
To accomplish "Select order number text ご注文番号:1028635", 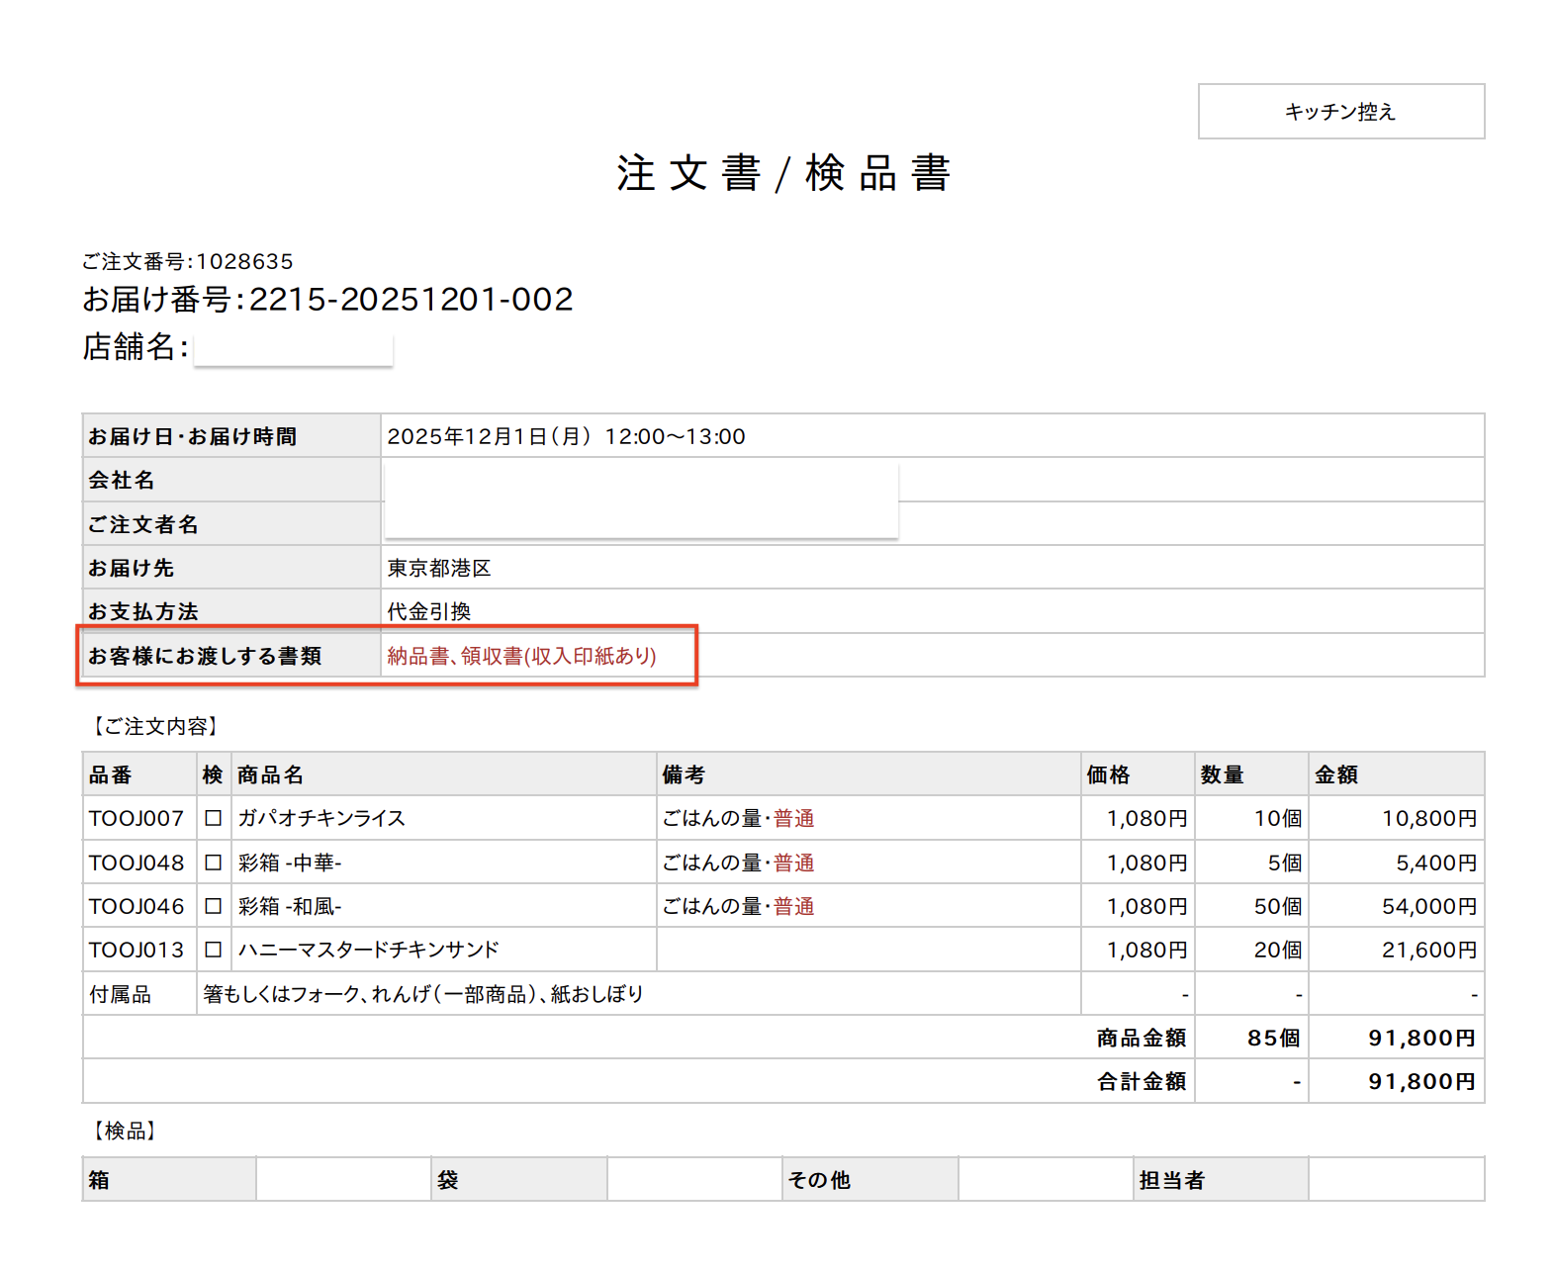I will (x=187, y=261).
